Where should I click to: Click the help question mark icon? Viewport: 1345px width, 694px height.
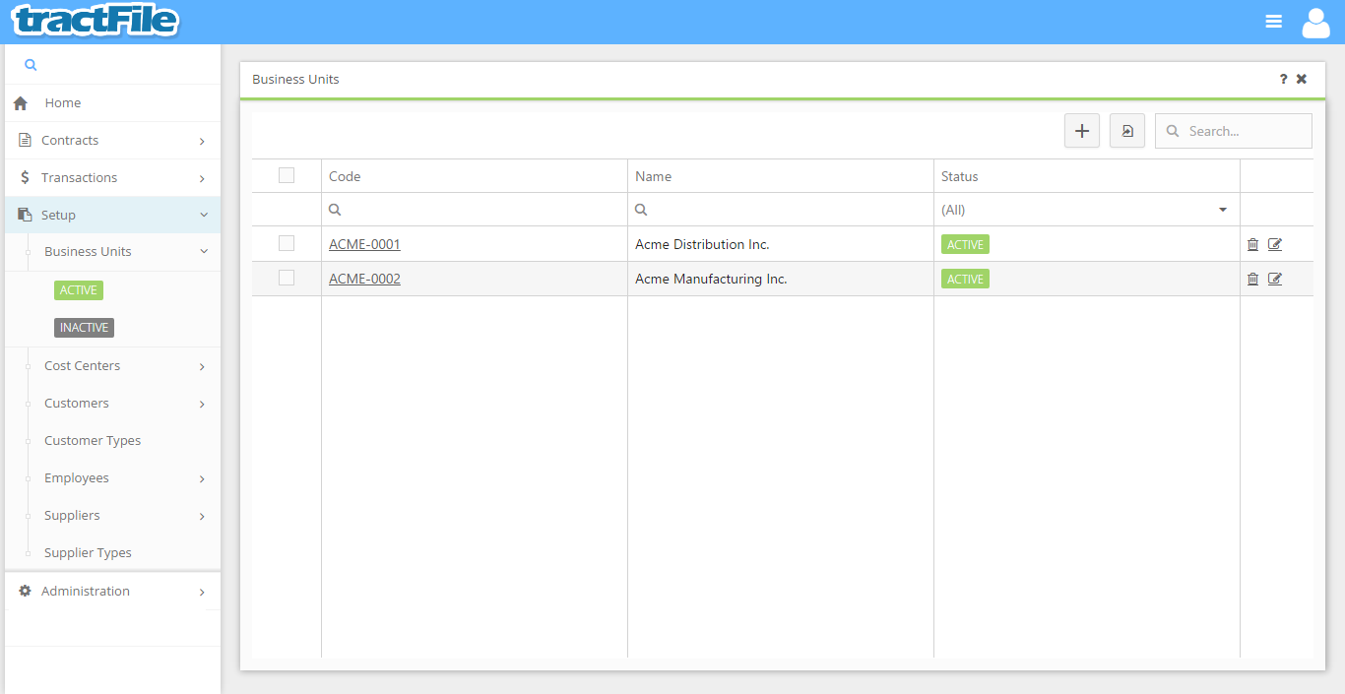[x=1283, y=80]
